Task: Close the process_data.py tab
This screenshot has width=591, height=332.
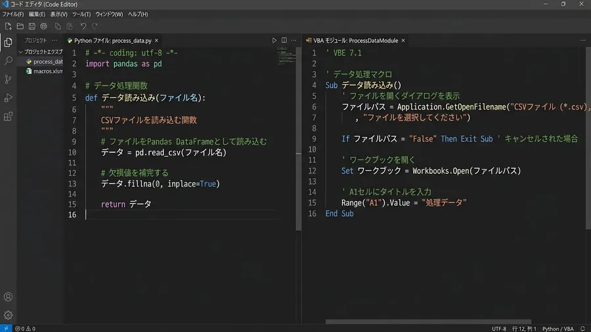Action: (156, 40)
